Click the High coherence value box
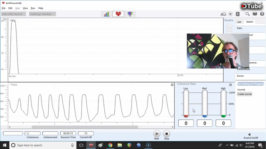Image resolution: width=266 pixels, height=149 pixels. (223, 123)
